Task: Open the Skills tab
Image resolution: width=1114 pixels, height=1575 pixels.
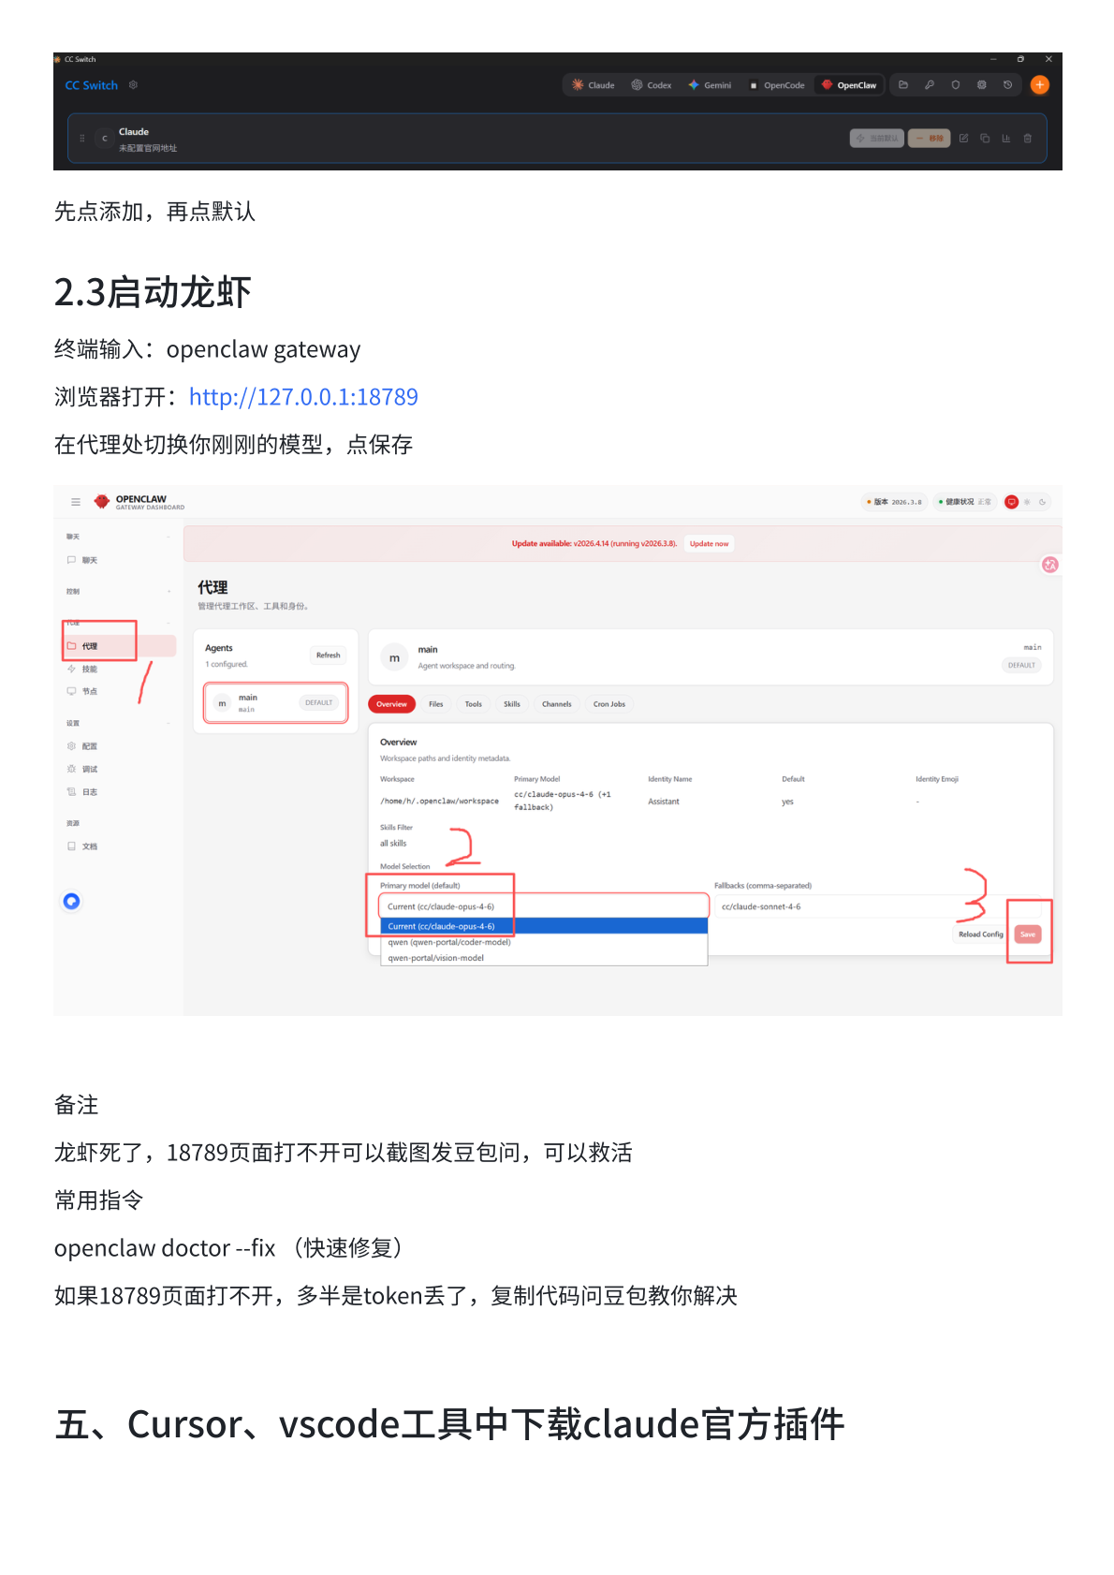Action: click(512, 704)
